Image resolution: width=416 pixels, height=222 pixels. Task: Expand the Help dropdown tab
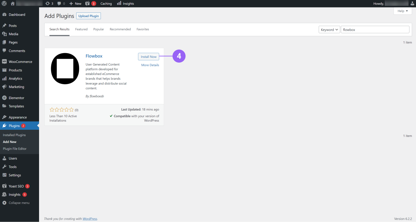point(403,11)
